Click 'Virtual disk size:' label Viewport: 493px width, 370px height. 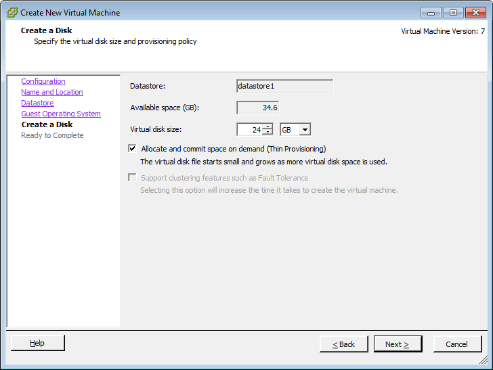[x=156, y=129]
